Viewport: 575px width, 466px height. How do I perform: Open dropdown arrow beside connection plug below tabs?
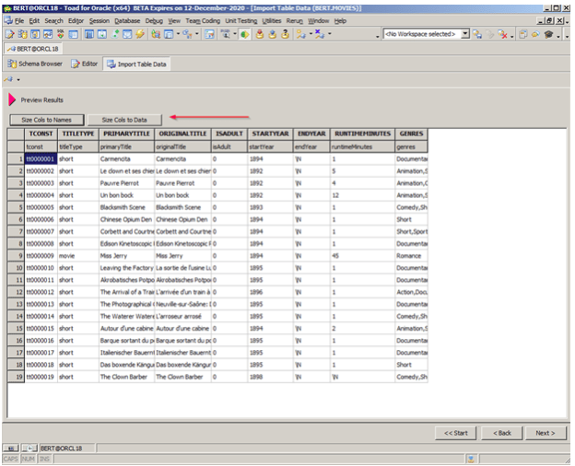click(18, 79)
